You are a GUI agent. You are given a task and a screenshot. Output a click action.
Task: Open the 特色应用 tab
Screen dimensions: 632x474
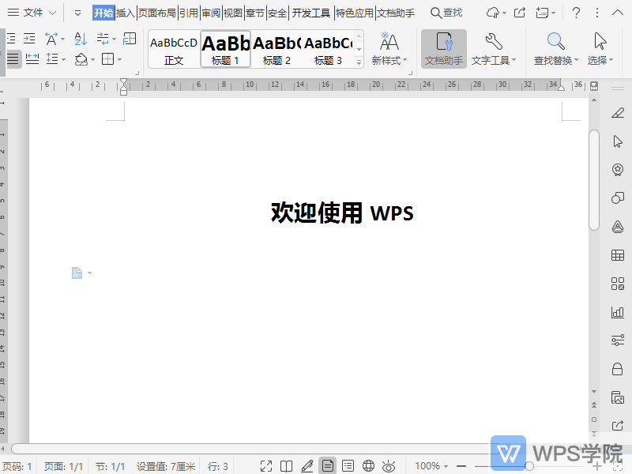(x=355, y=13)
